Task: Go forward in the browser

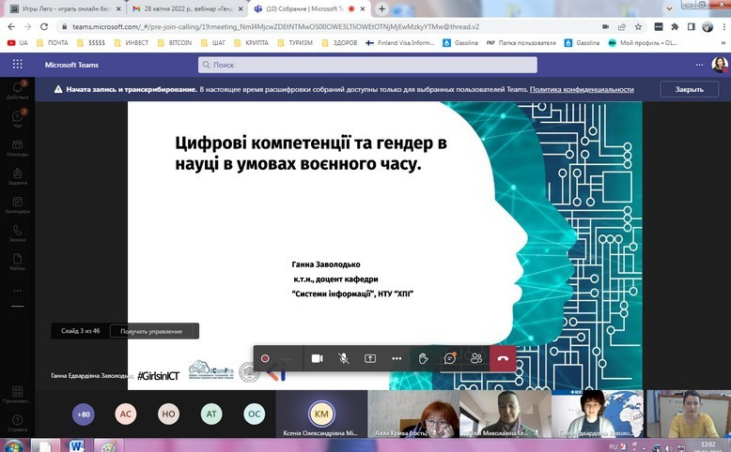Action: click(x=27, y=27)
